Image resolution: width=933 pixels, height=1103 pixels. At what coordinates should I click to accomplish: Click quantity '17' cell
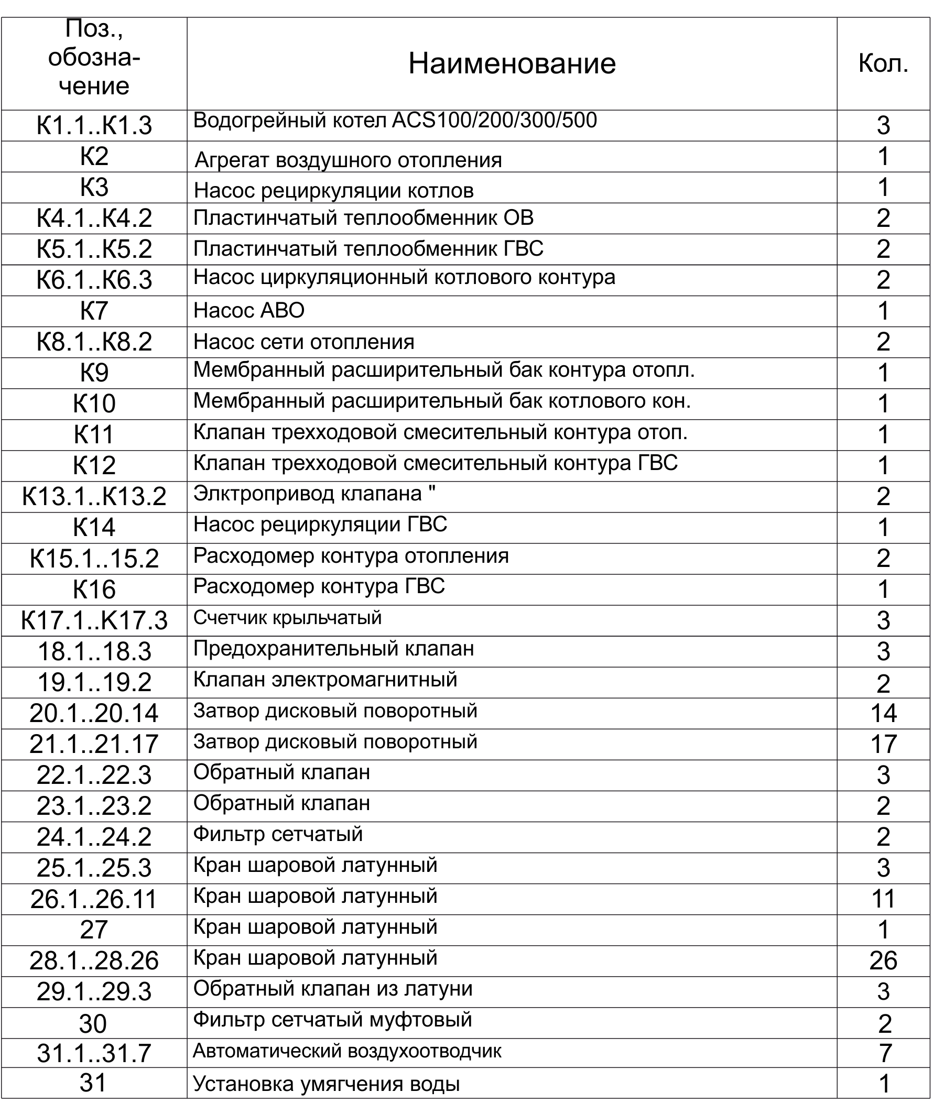coord(883,744)
